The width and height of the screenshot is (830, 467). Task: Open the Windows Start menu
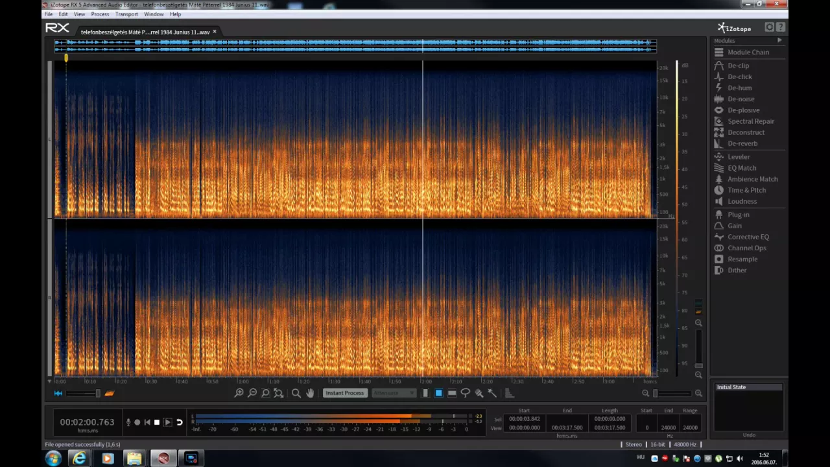(x=53, y=459)
